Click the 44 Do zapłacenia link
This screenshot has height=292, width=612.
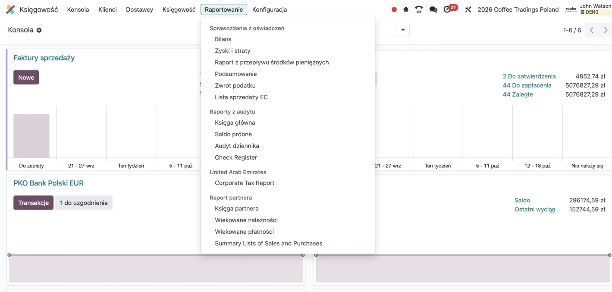pyautogui.click(x=527, y=85)
